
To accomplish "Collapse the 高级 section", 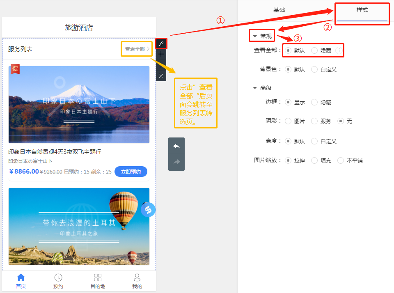I will coord(255,87).
